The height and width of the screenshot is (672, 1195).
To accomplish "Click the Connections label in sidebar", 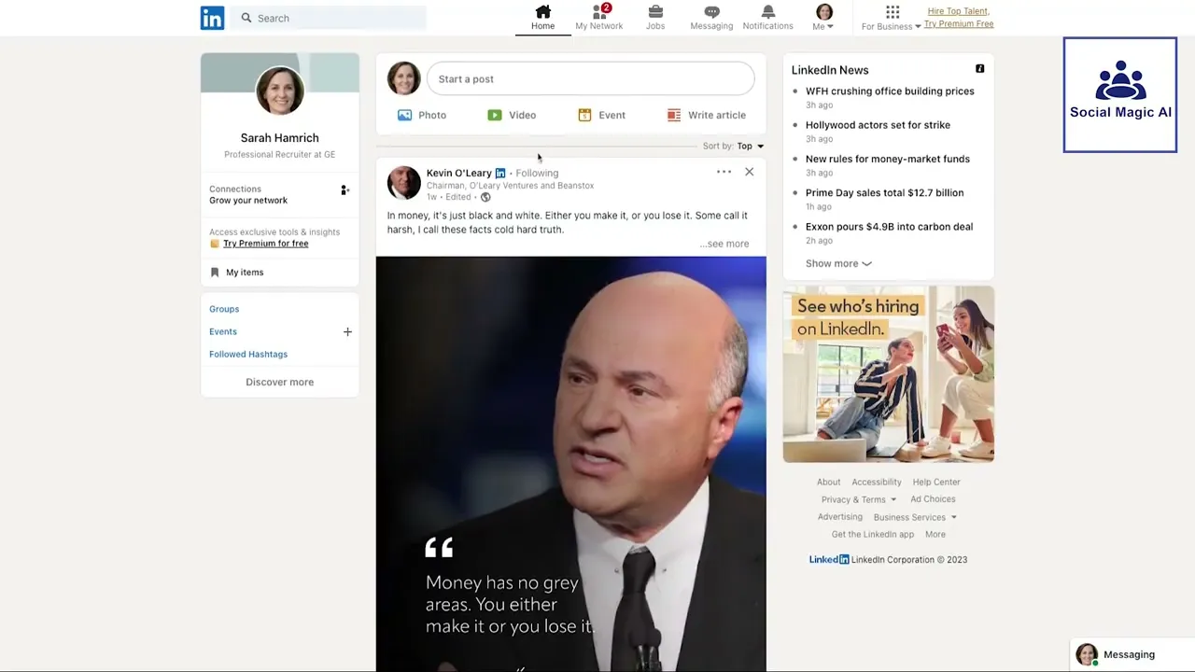I will click(235, 189).
